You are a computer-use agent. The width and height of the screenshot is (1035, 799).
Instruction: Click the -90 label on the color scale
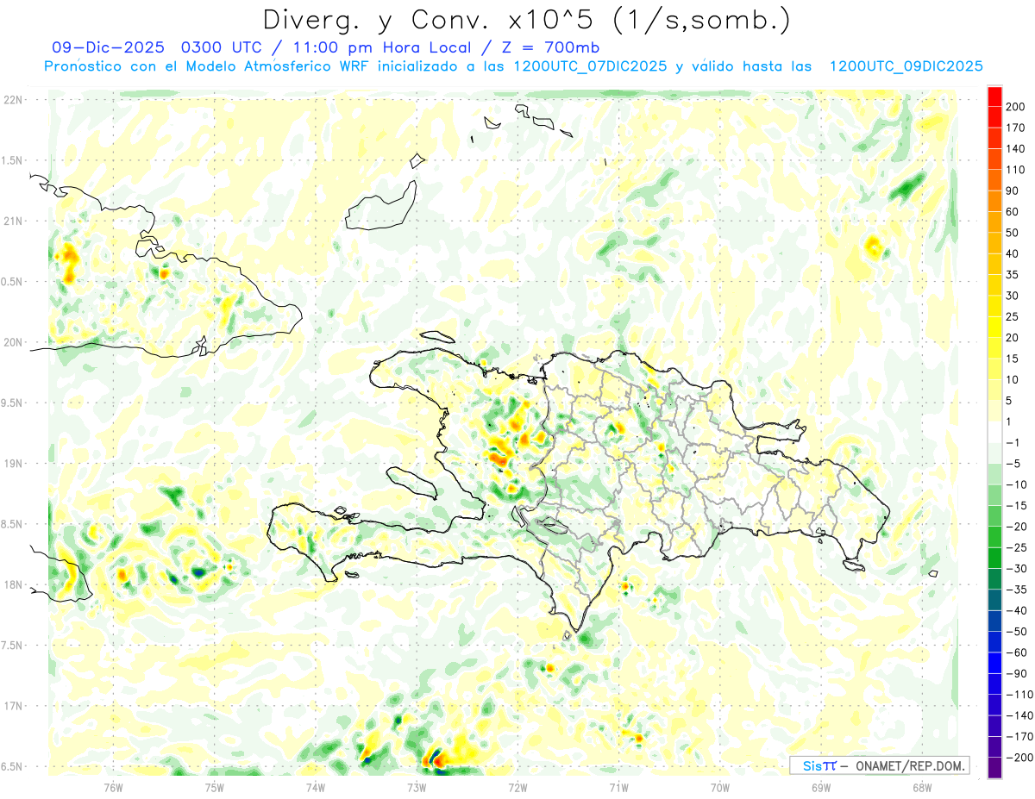point(1016,673)
